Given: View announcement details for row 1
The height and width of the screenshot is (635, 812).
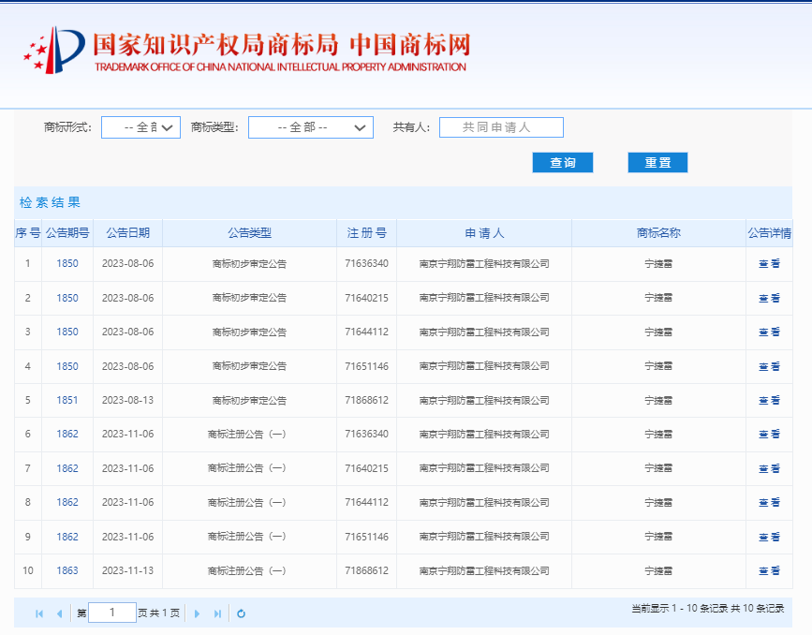Looking at the screenshot, I should 770,263.
